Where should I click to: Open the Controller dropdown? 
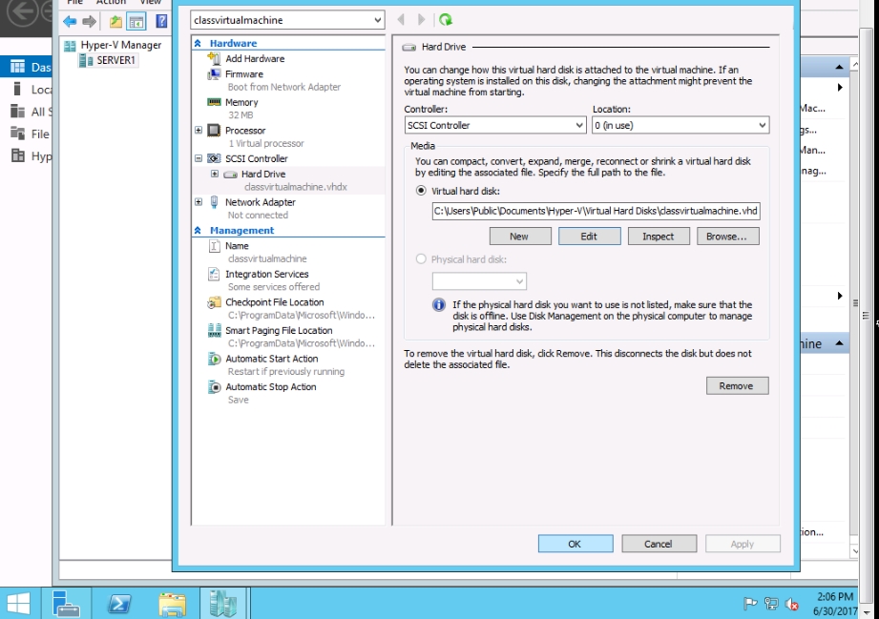click(x=495, y=125)
